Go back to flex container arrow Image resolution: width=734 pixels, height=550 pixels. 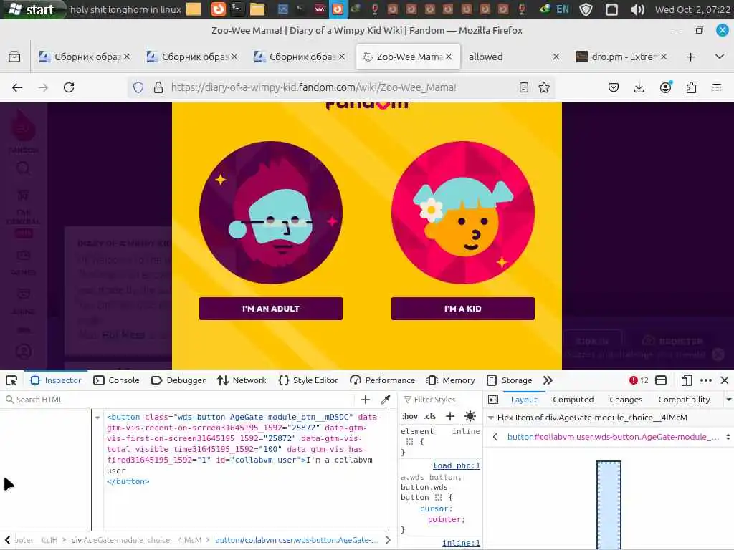coord(495,437)
